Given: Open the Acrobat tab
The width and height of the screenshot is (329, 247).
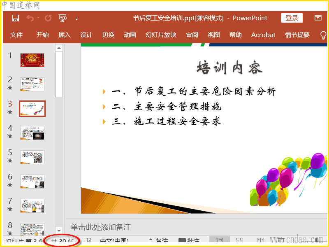Looking at the screenshot, I should pyautogui.click(x=263, y=35).
